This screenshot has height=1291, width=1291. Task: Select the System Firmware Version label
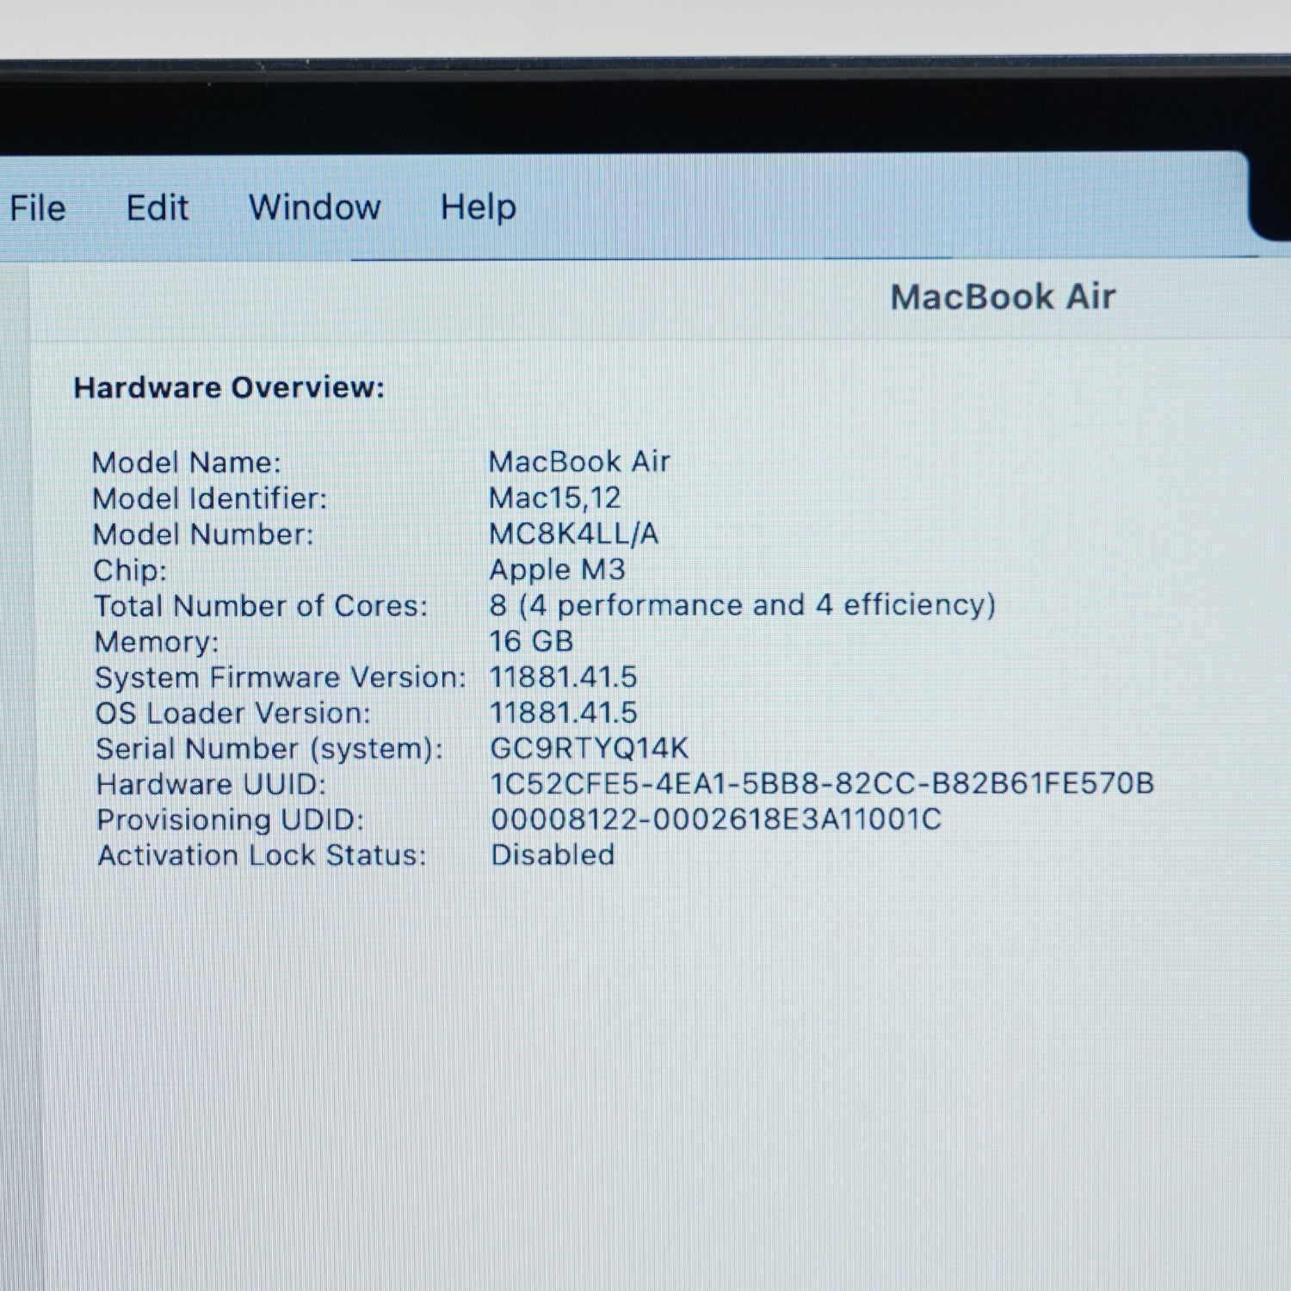tap(281, 677)
